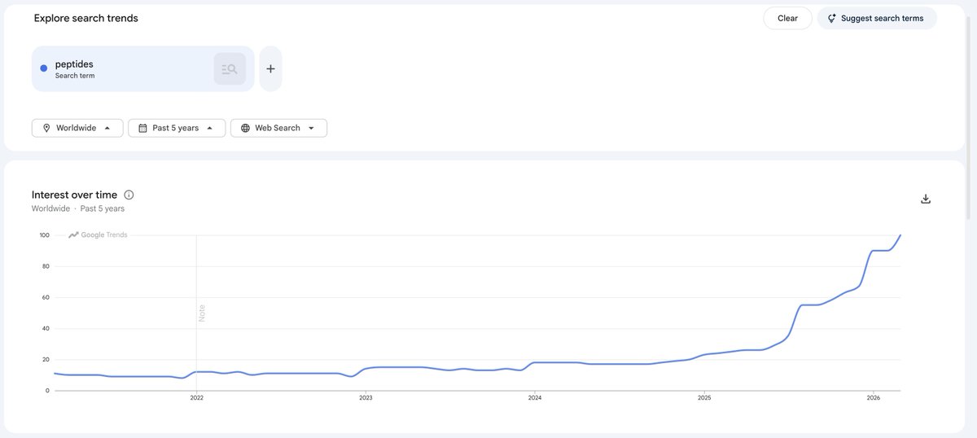Download the Interest over time chart data
This screenshot has width=977, height=438.
coord(926,199)
